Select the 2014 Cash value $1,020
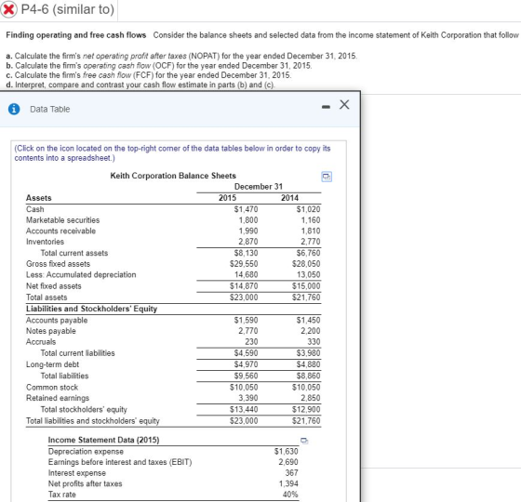Screen dimensions: 521x502 308,209
